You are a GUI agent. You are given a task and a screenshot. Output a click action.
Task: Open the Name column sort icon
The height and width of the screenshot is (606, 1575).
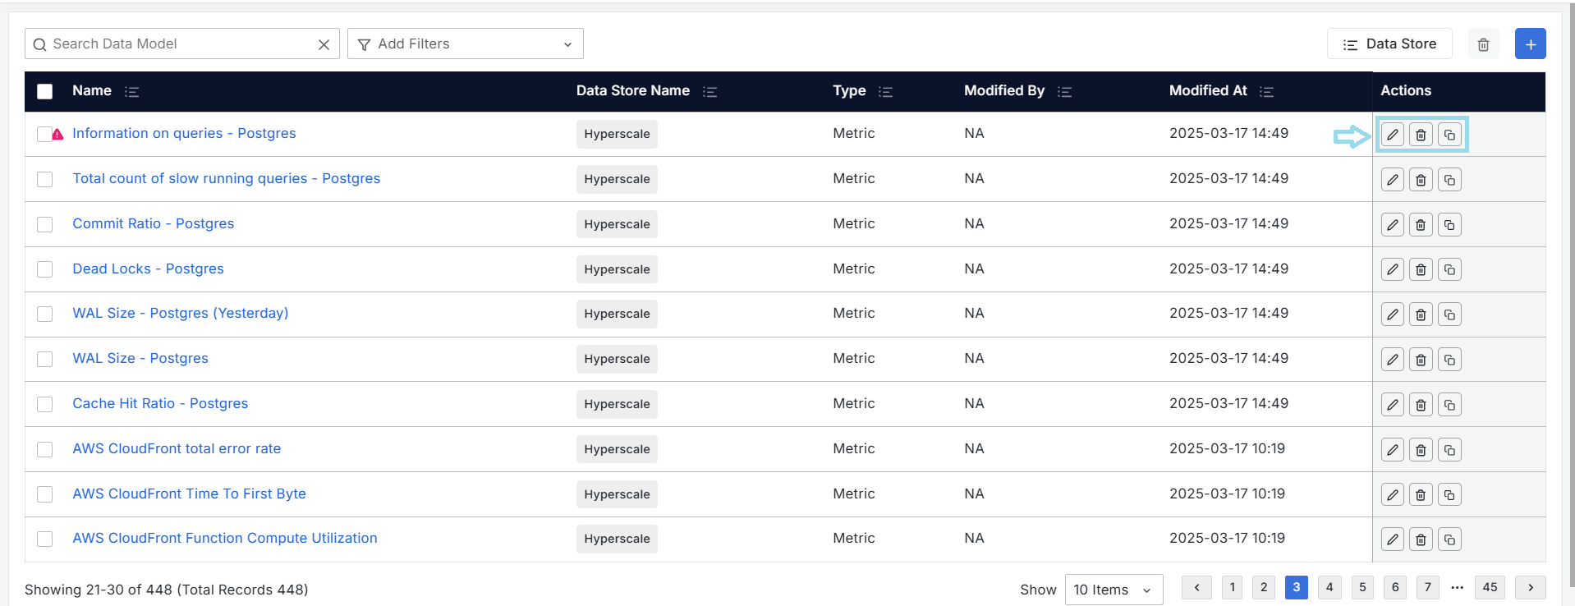(x=131, y=92)
